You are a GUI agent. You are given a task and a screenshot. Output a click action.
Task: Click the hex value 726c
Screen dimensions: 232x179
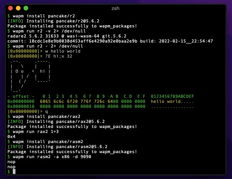[99, 101]
